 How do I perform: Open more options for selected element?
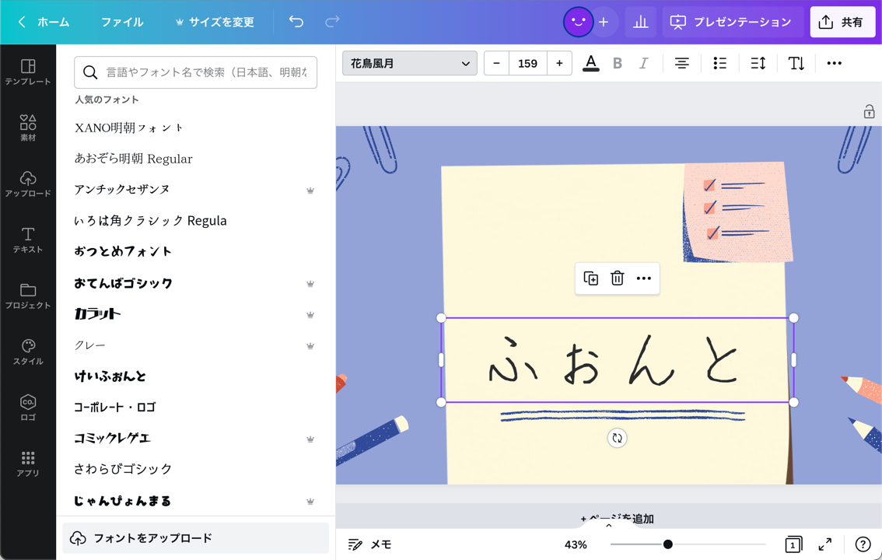coord(643,278)
